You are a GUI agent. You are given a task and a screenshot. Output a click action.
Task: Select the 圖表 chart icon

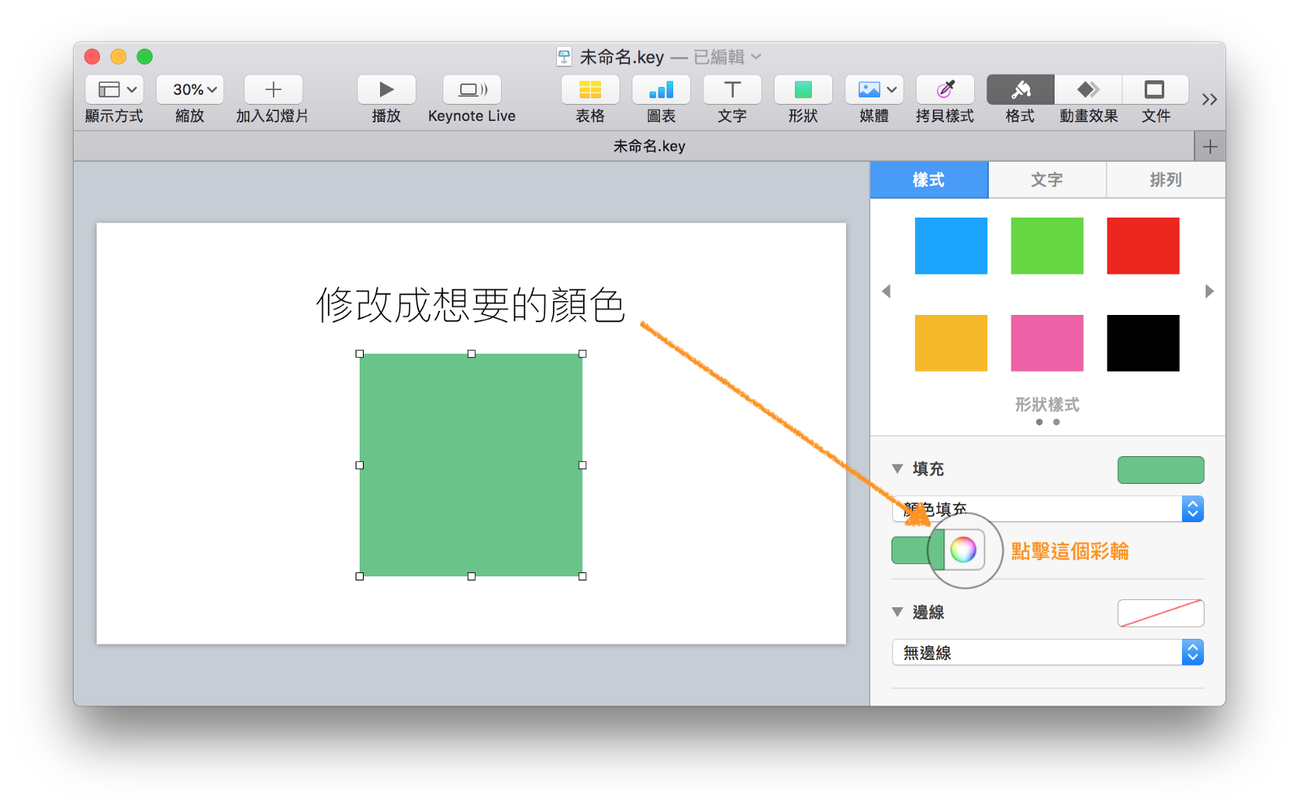pyautogui.click(x=660, y=89)
